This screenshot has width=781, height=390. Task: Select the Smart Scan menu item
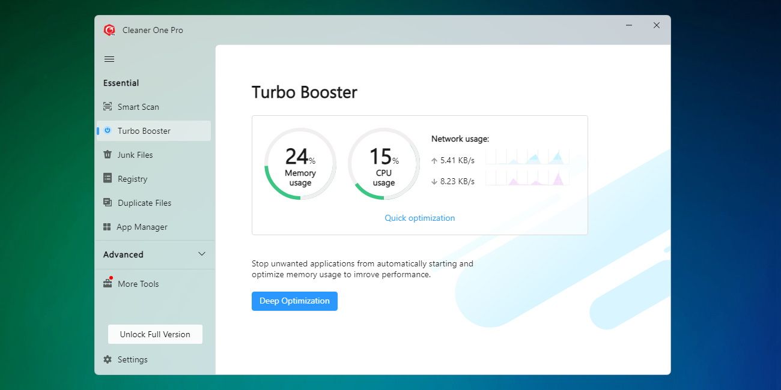tap(138, 107)
